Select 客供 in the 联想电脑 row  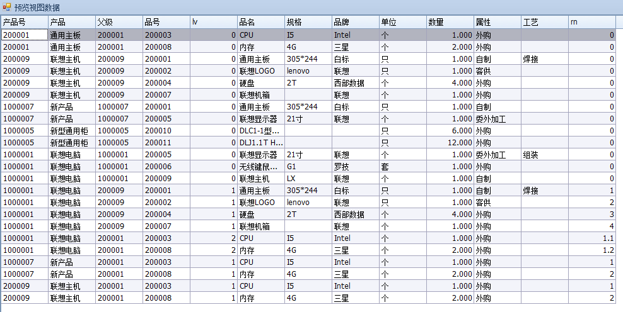pyautogui.click(x=498, y=203)
